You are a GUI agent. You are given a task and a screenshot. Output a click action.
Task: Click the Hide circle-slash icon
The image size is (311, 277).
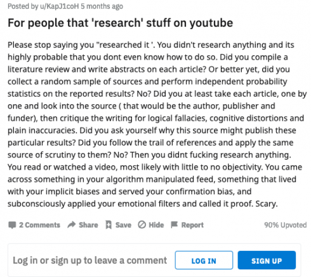142,225
